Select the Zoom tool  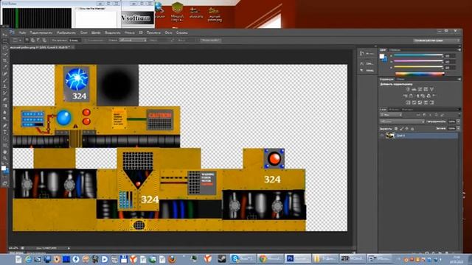(5, 158)
